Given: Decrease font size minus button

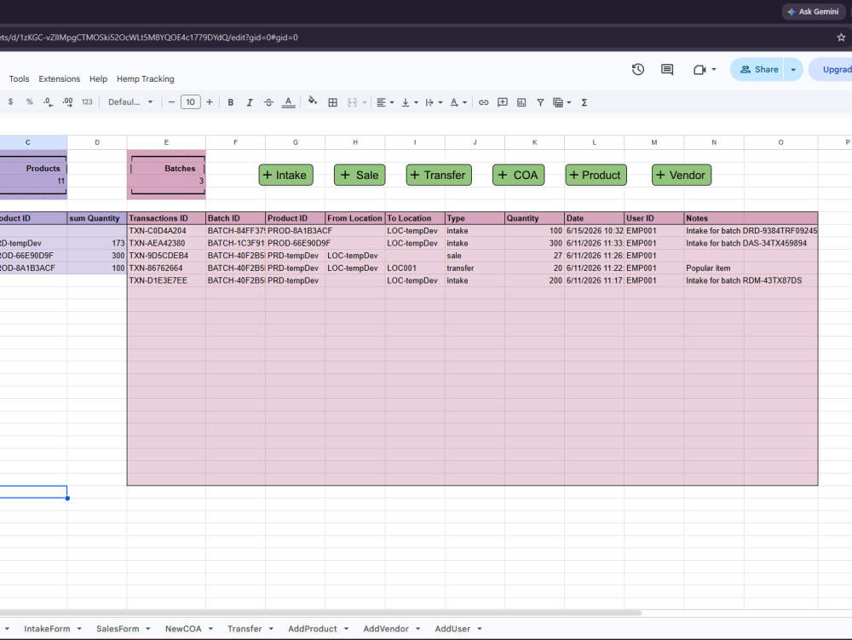Looking at the screenshot, I should coord(172,102).
